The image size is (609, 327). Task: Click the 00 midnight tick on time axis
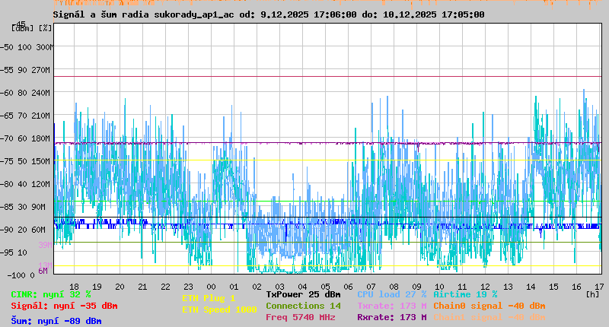coord(211,287)
